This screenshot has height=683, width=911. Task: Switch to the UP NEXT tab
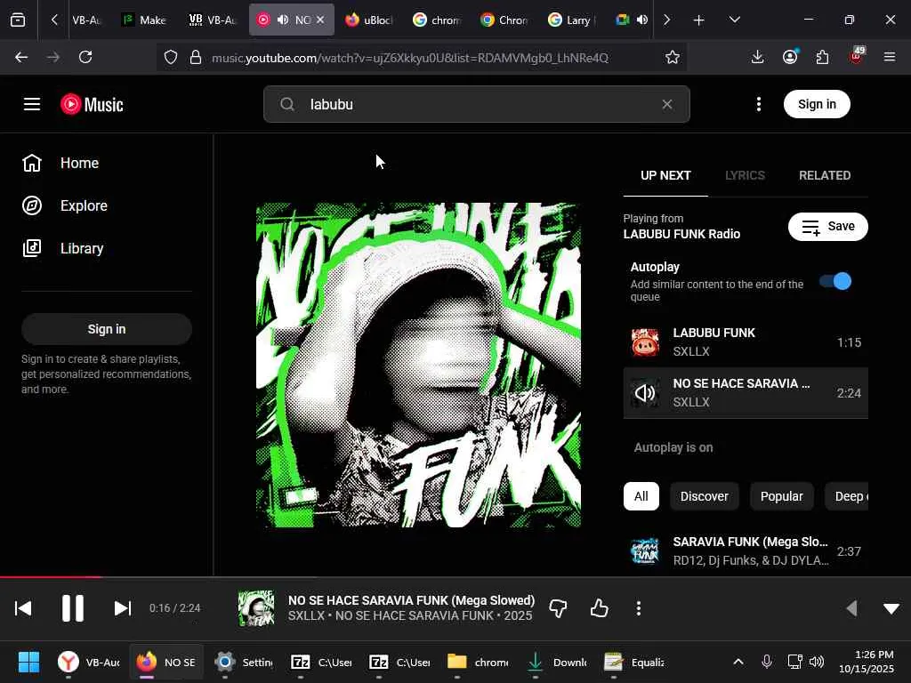pos(665,175)
